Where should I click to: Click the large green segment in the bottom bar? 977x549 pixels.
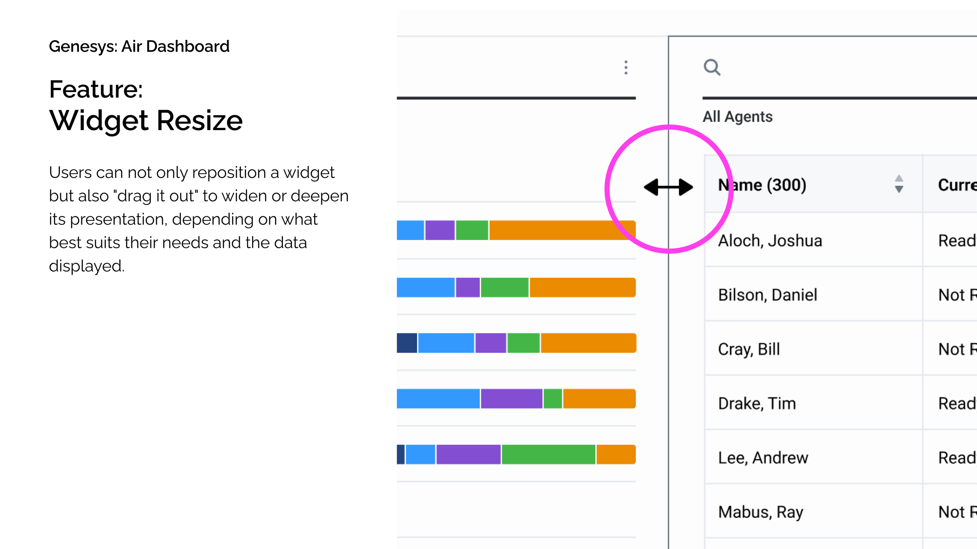click(548, 455)
